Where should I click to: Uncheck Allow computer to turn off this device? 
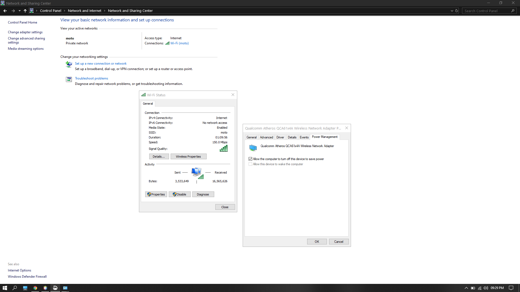click(x=251, y=159)
